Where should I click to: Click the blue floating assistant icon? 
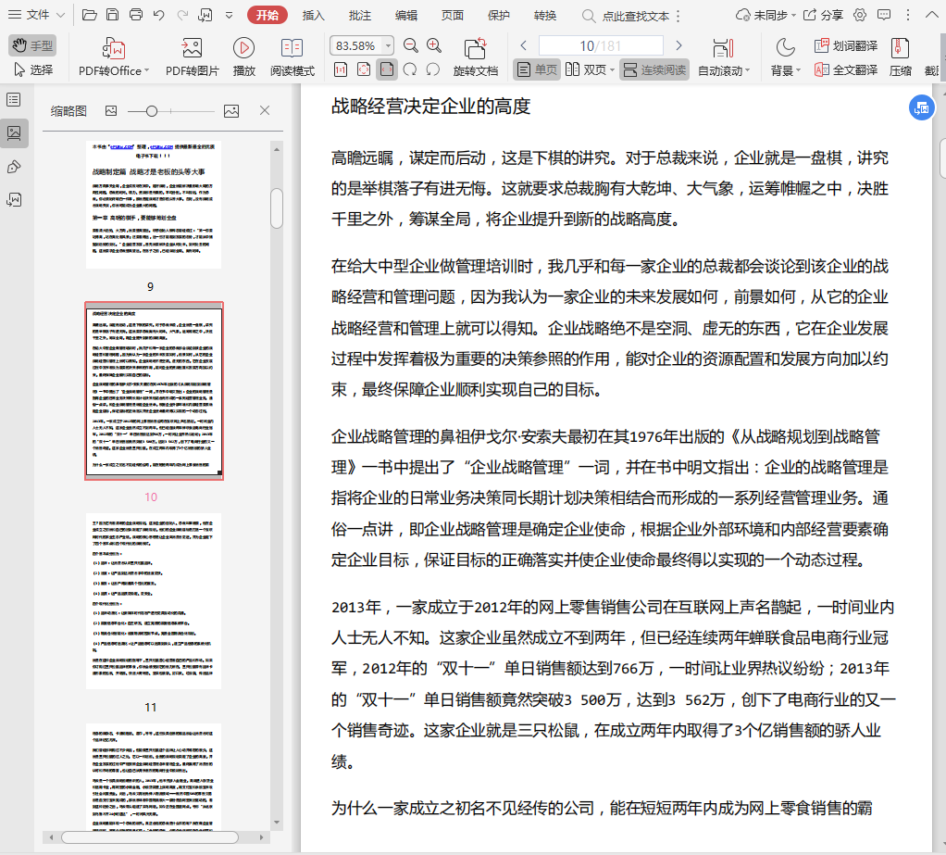921,108
